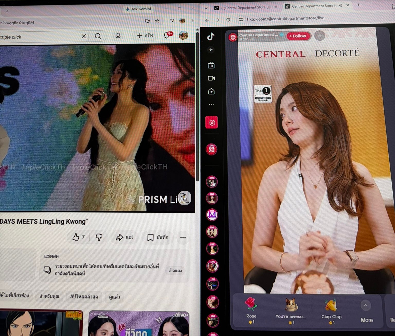Like the YouTube video with 7 likes
Image resolution: width=395 pixels, height=336 pixels.
[x=78, y=237]
